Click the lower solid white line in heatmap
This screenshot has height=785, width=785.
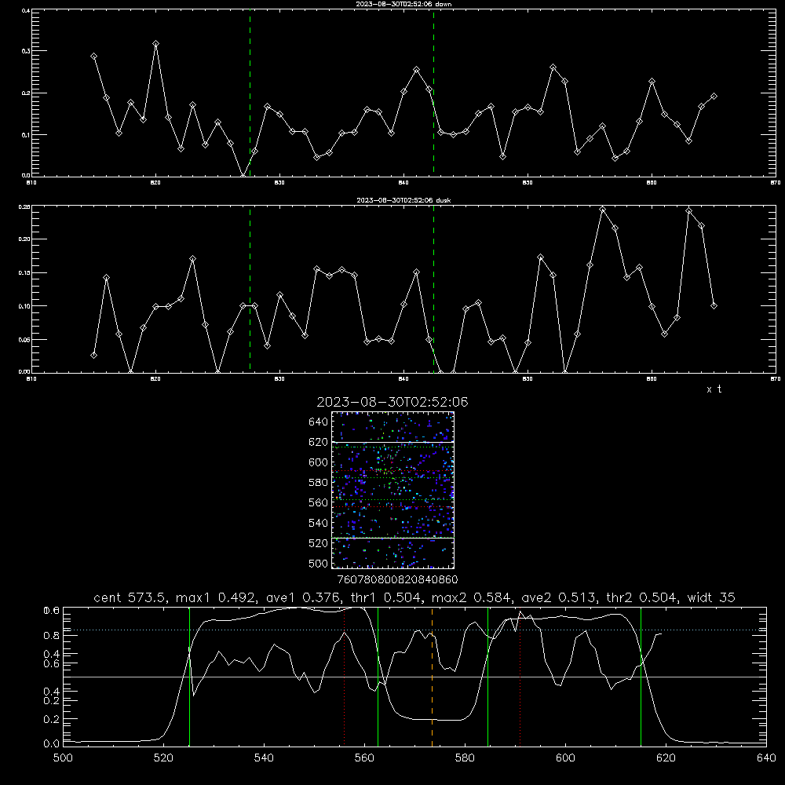pyautogui.click(x=393, y=538)
